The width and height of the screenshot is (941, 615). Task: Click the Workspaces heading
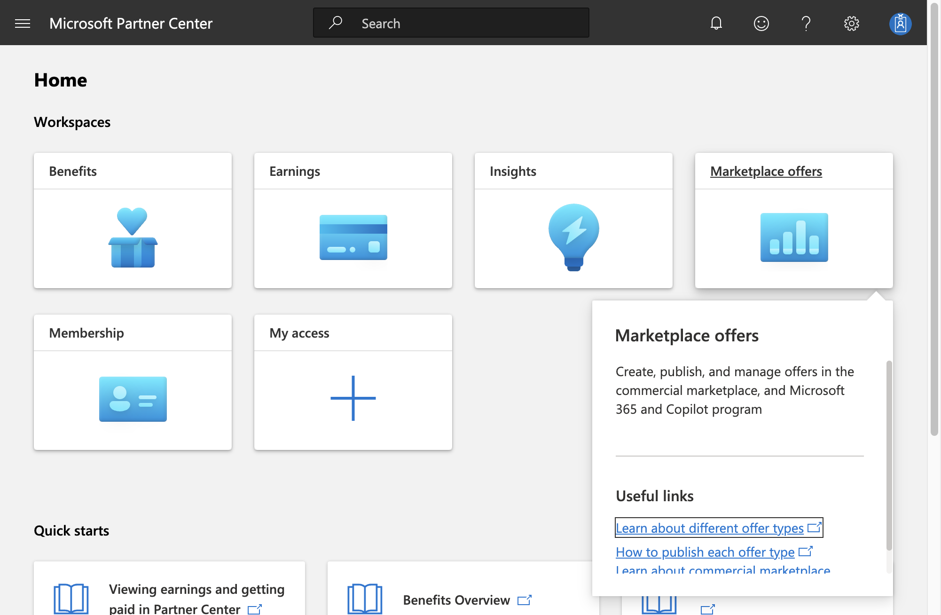tap(72, 122)
